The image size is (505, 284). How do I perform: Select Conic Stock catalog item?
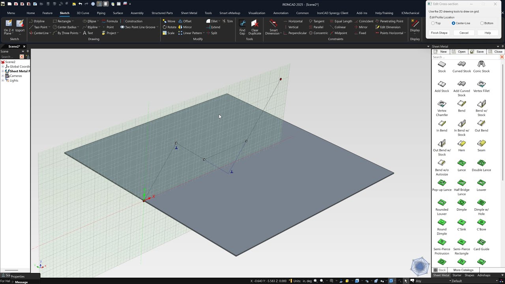click(x=481, y=67)
